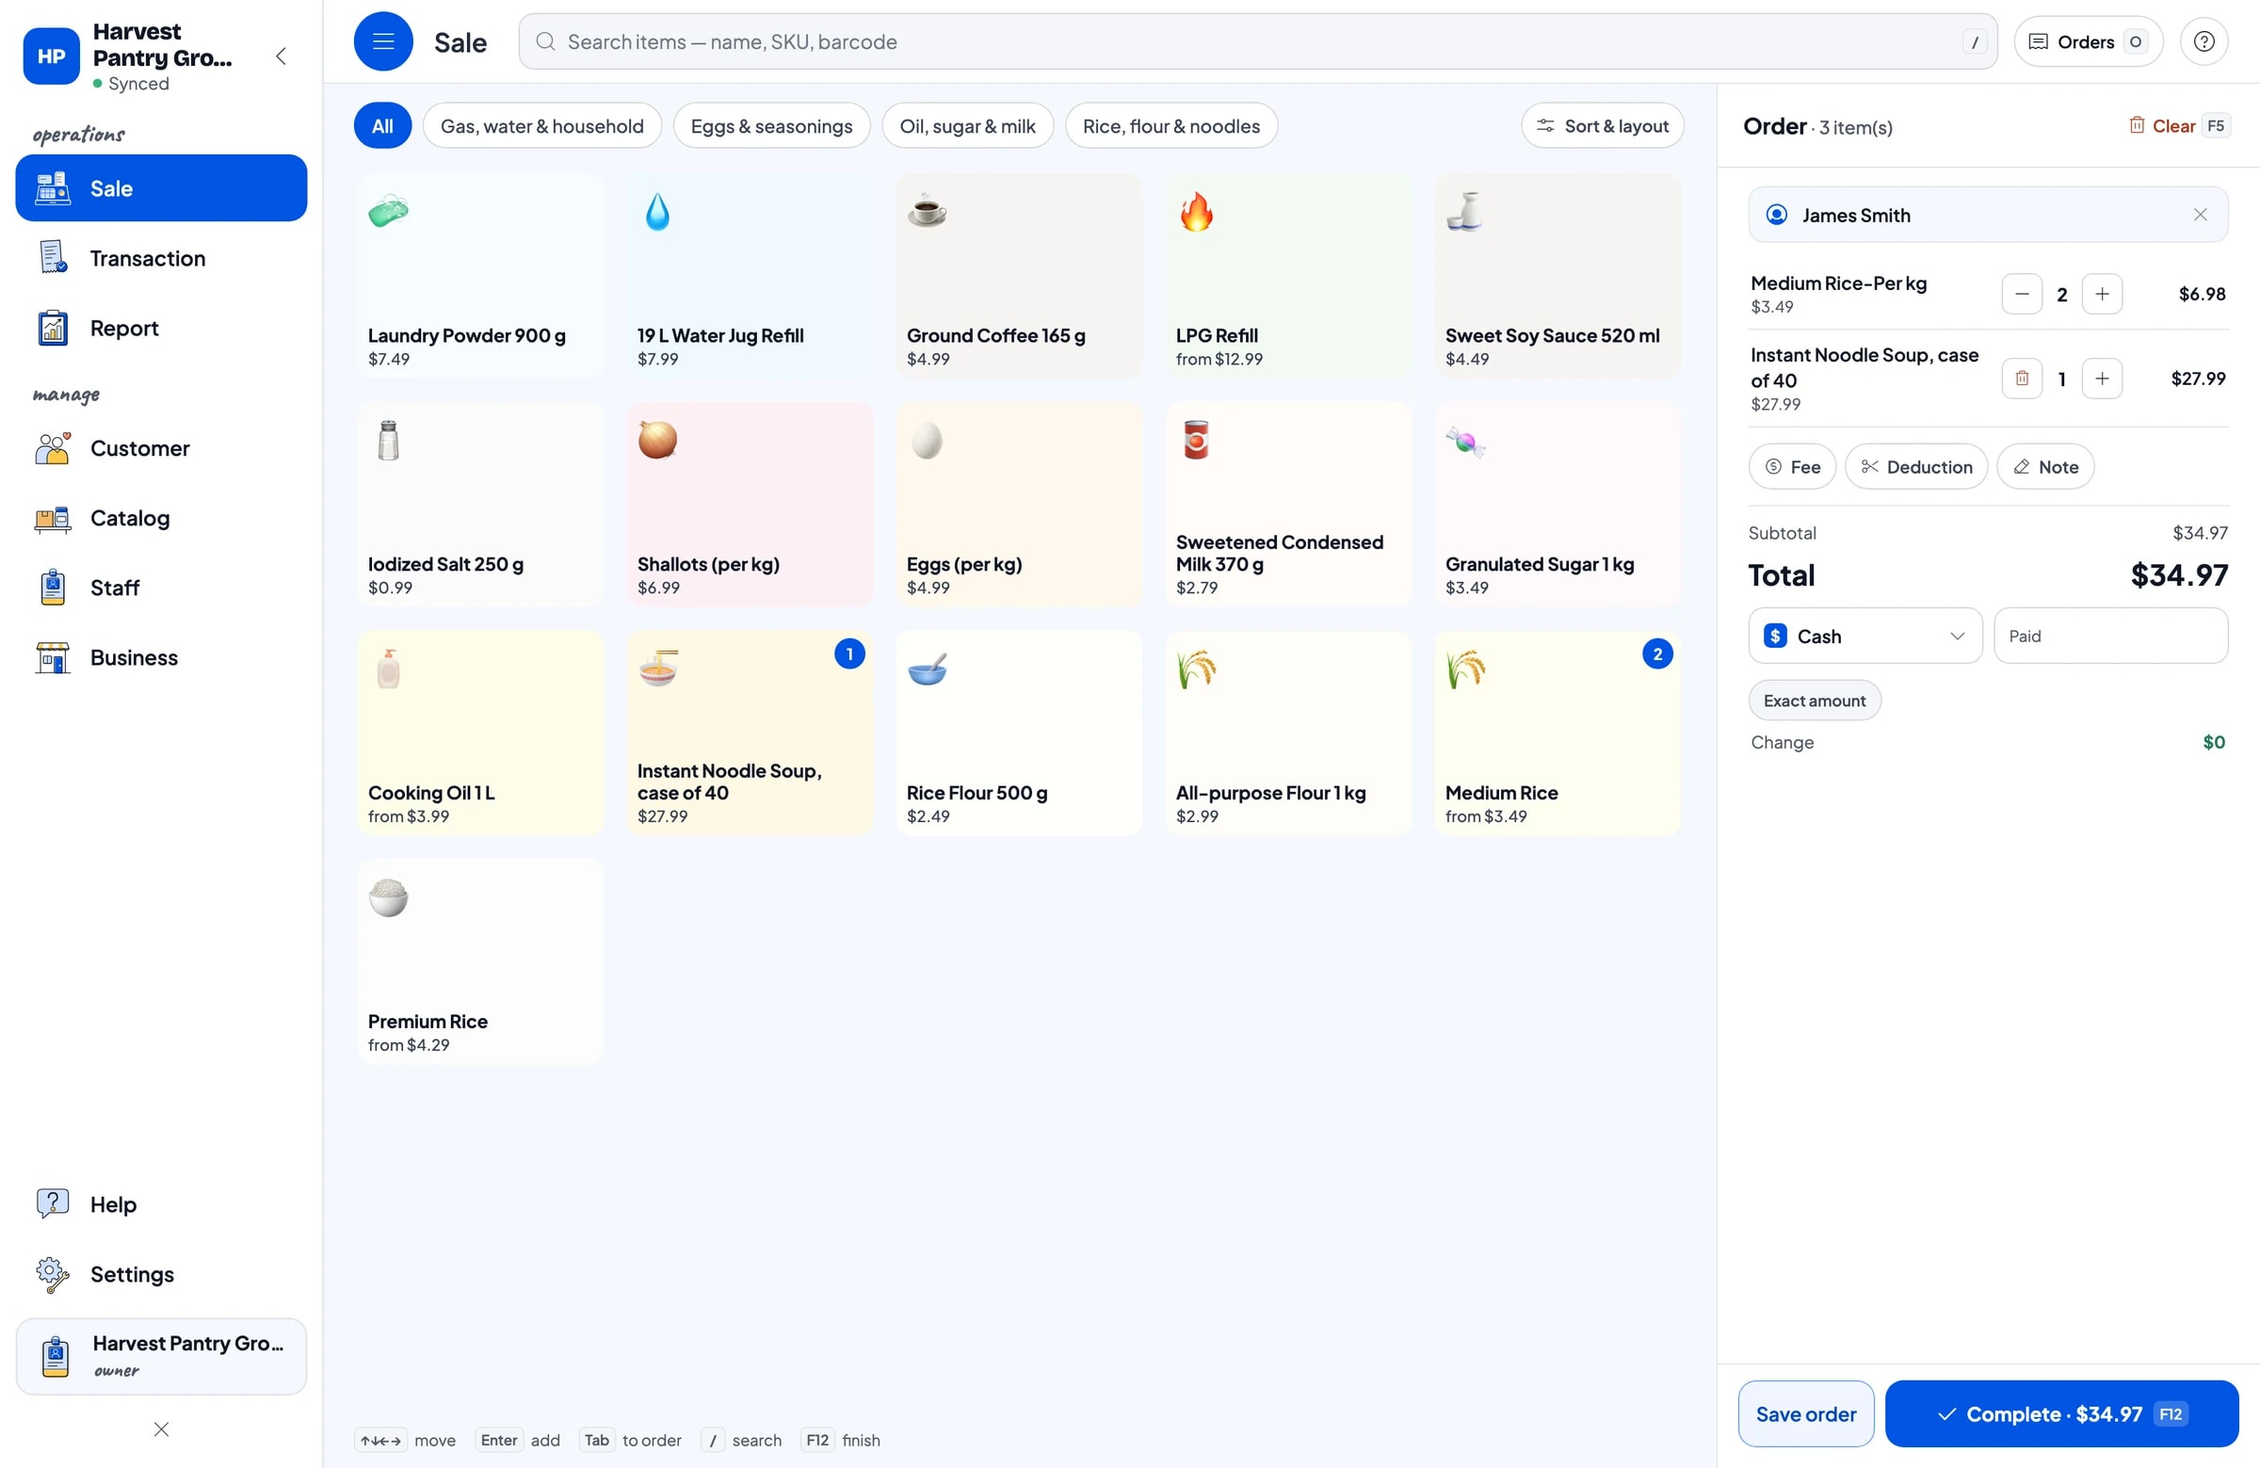Complete the $34.97 sale
Image resolution: width=2260 pixels, height=1468 pixels.
coord(2060,1414)
